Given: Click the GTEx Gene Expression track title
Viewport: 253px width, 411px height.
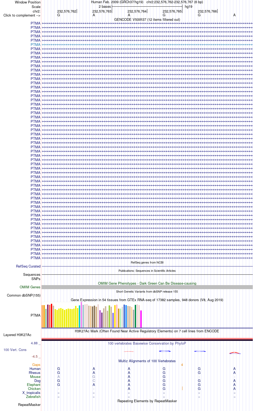Looking at the screenshot, I should pos(147,300).
